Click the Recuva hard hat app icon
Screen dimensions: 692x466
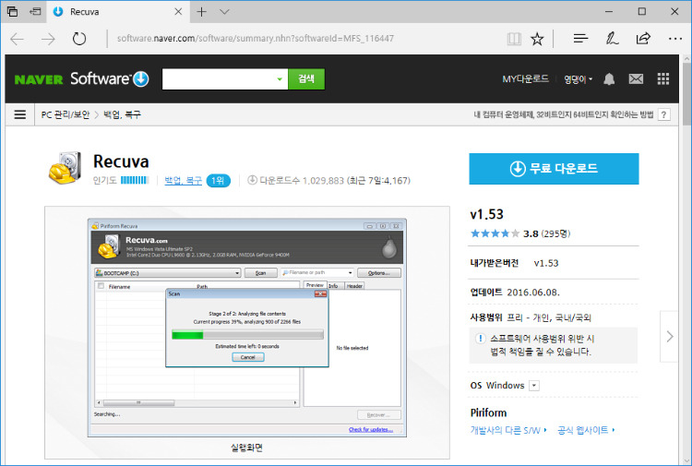[65, 168]
